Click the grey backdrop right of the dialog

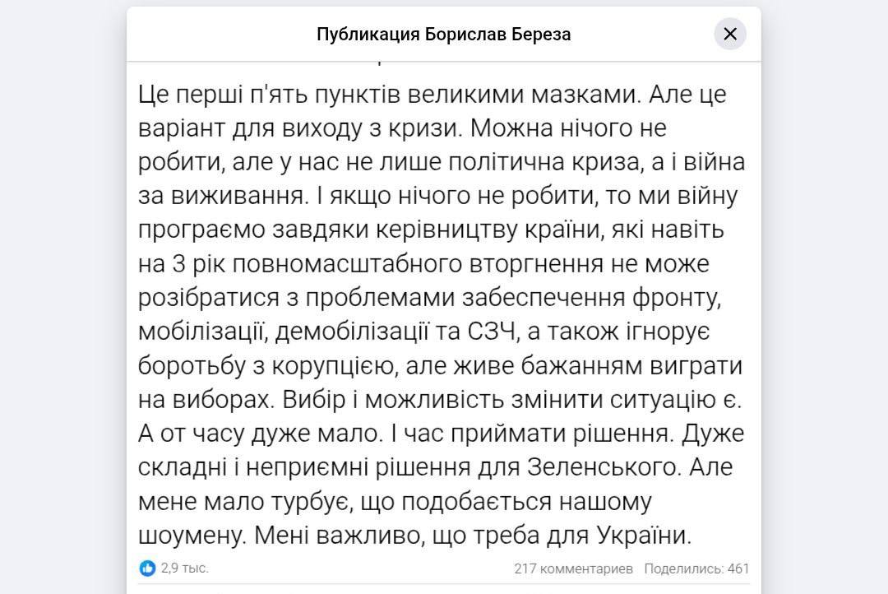(x=830, y=296)
